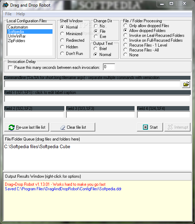Click File/Folder Queue header bar
This screenshot has height=224, width=195.
97,139
